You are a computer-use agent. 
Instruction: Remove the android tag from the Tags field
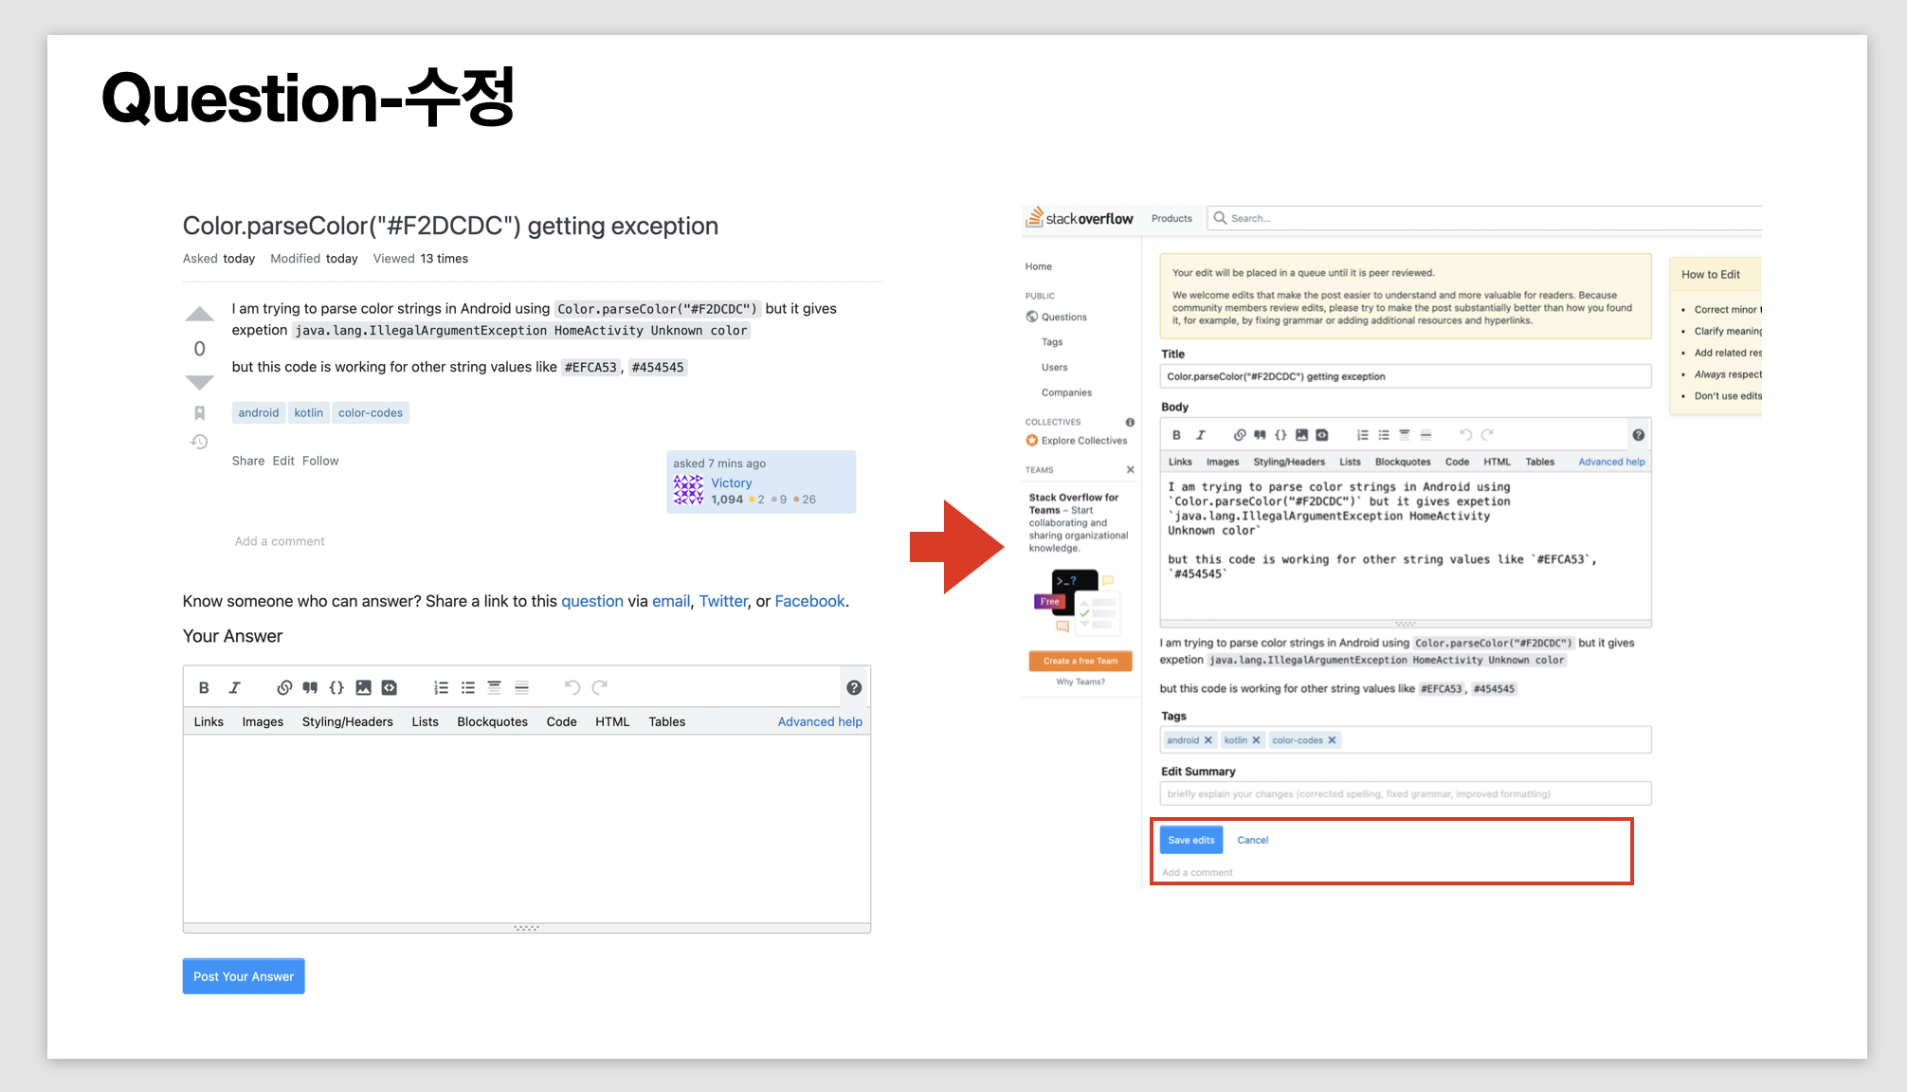(1208, 740)
